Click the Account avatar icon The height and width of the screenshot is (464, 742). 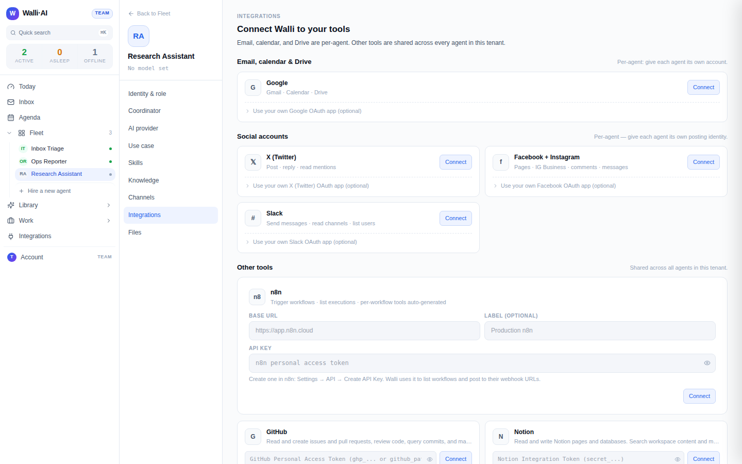[x=12, y=257]
